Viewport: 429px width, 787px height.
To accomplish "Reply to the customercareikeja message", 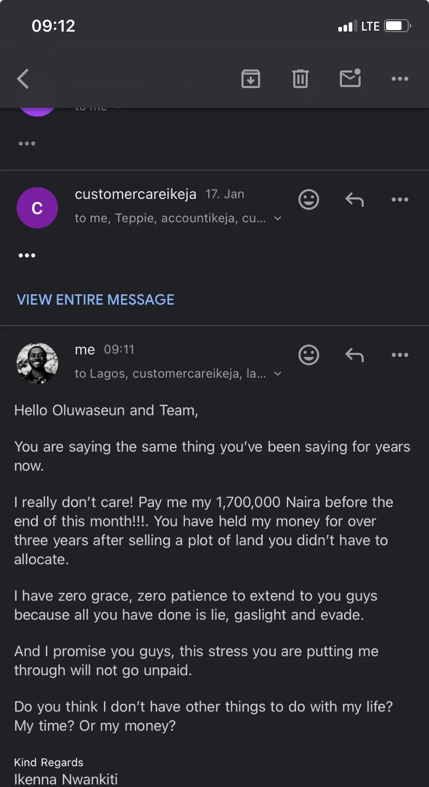I will [x=354, y=199].
